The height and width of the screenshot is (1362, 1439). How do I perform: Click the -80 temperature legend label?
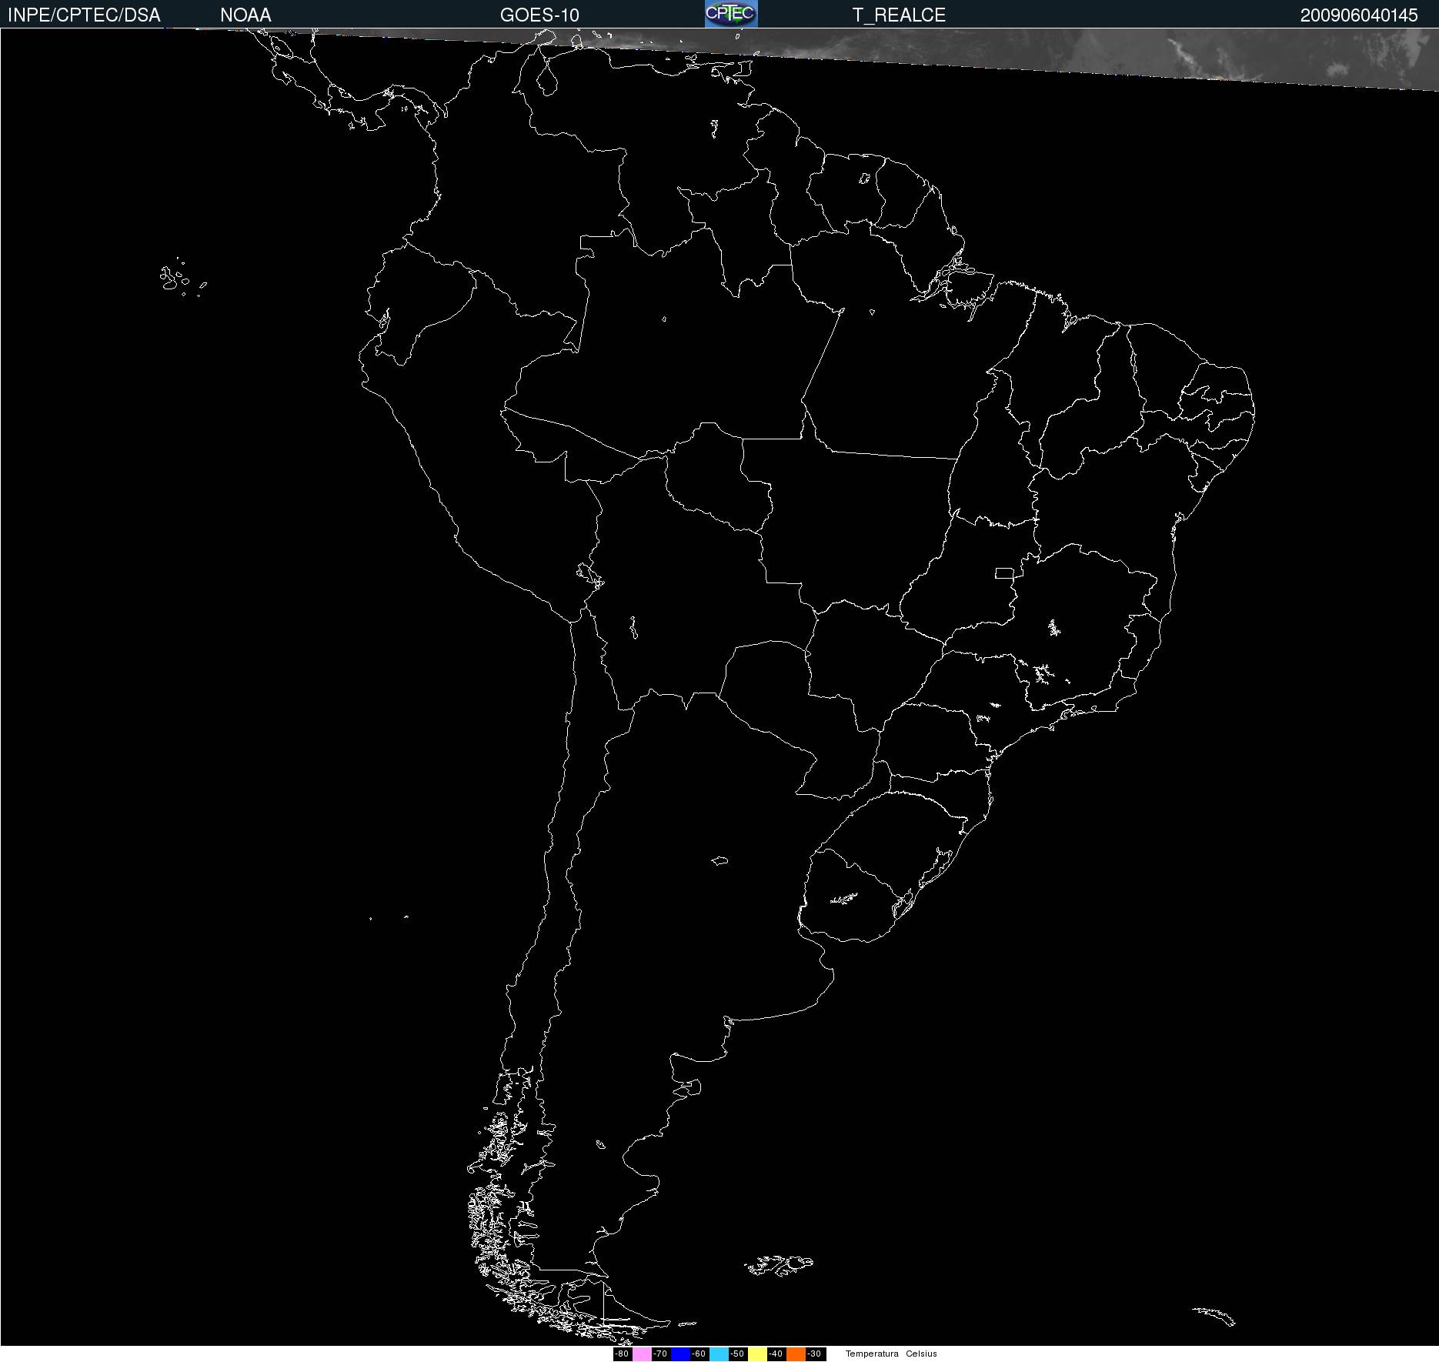click(623, 1354)
